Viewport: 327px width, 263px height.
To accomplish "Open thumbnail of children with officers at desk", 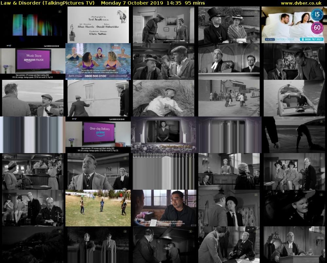I will (x=33, y=208).
